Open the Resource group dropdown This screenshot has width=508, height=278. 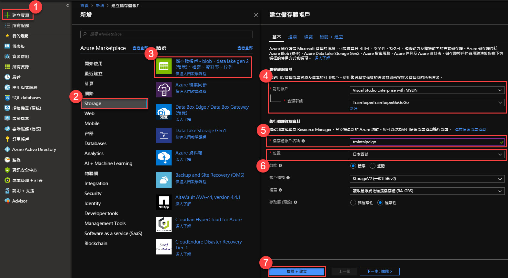pyautogui.click(x=427, y=103)
